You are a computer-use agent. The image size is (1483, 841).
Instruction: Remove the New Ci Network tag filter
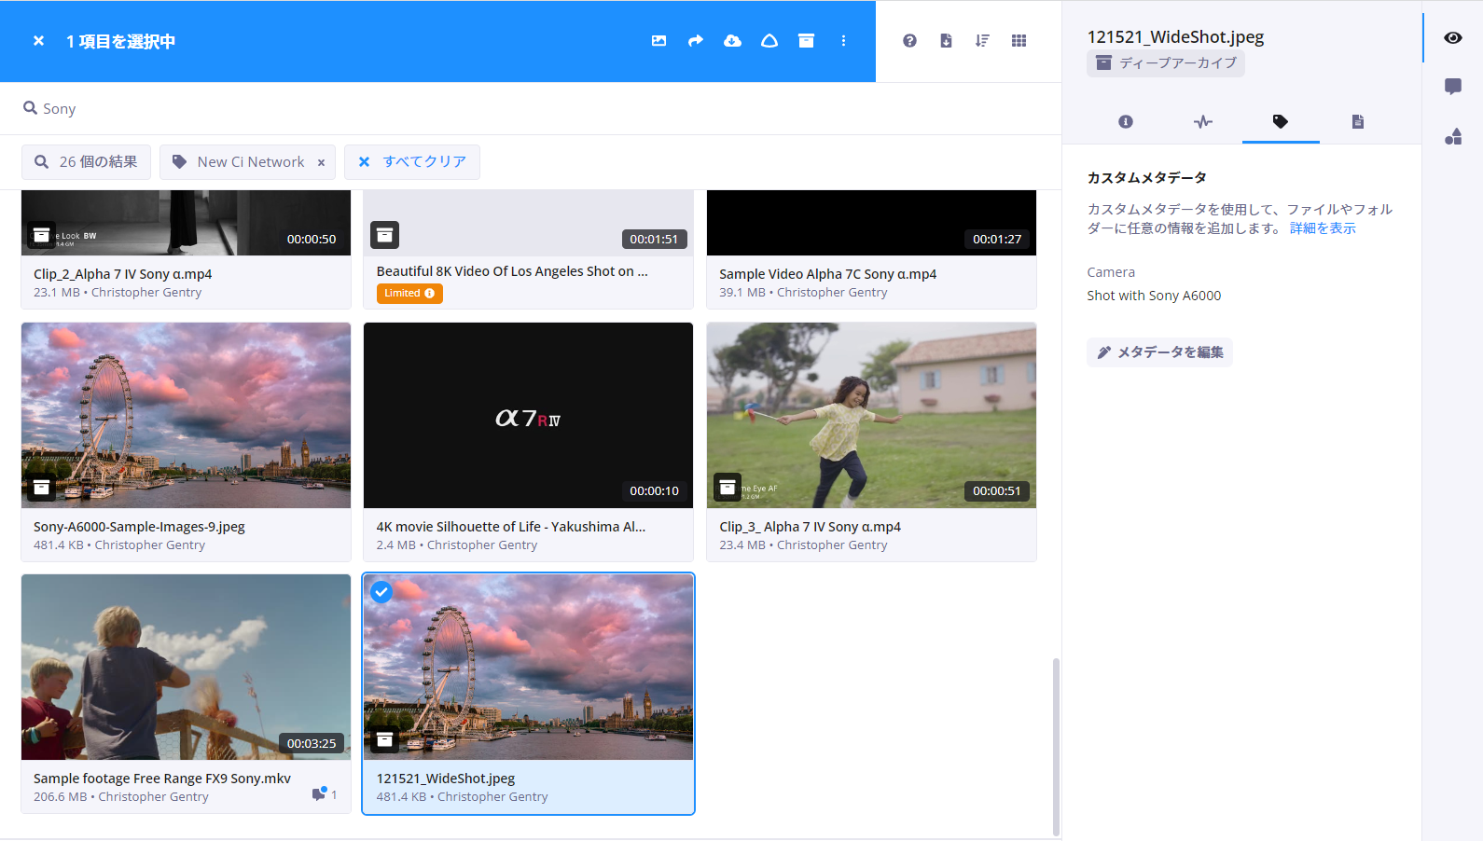[321, 162]
